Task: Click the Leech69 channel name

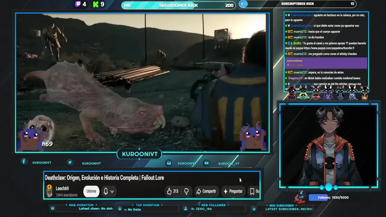Action: pyautogui.click(x=62, y=188)
